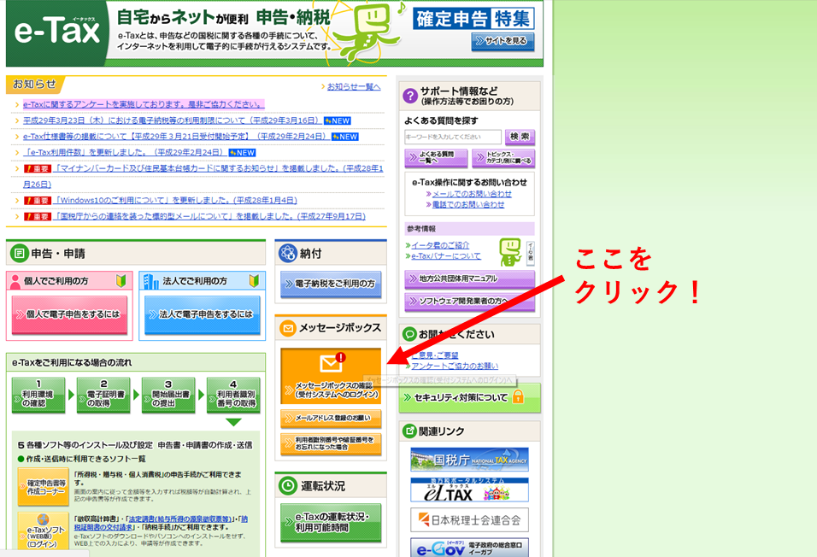This screenshot has width=817, height=557.
Task: Open the 地方公共団体用マニュアル button
Action: click(469, 278)
